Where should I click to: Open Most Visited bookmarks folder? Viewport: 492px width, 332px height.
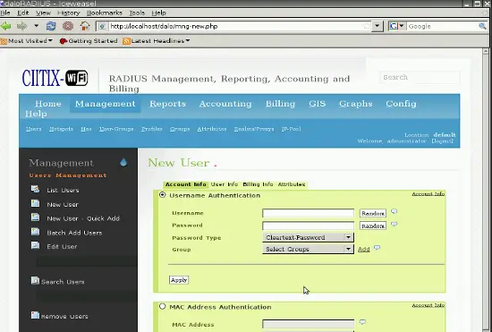(x=27, y=41)
